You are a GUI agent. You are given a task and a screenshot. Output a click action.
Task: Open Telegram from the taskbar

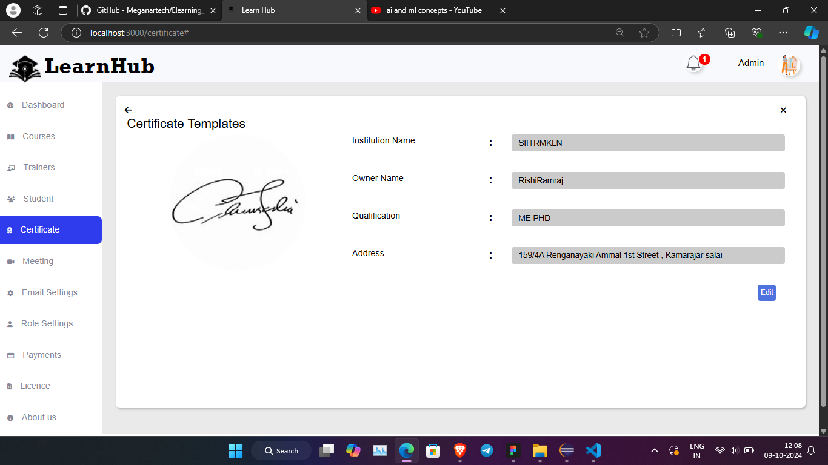(x=486, y=450)
